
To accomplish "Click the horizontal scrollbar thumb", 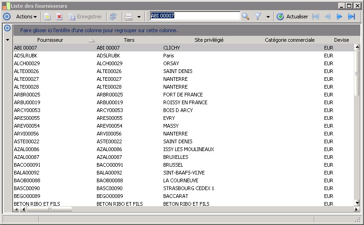I will coord(50,209).
